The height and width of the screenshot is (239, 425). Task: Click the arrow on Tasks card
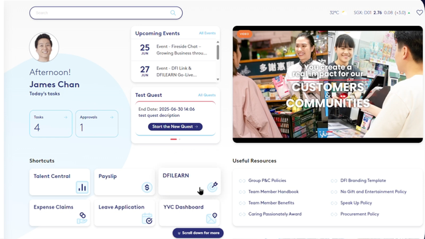pos(65,118)
